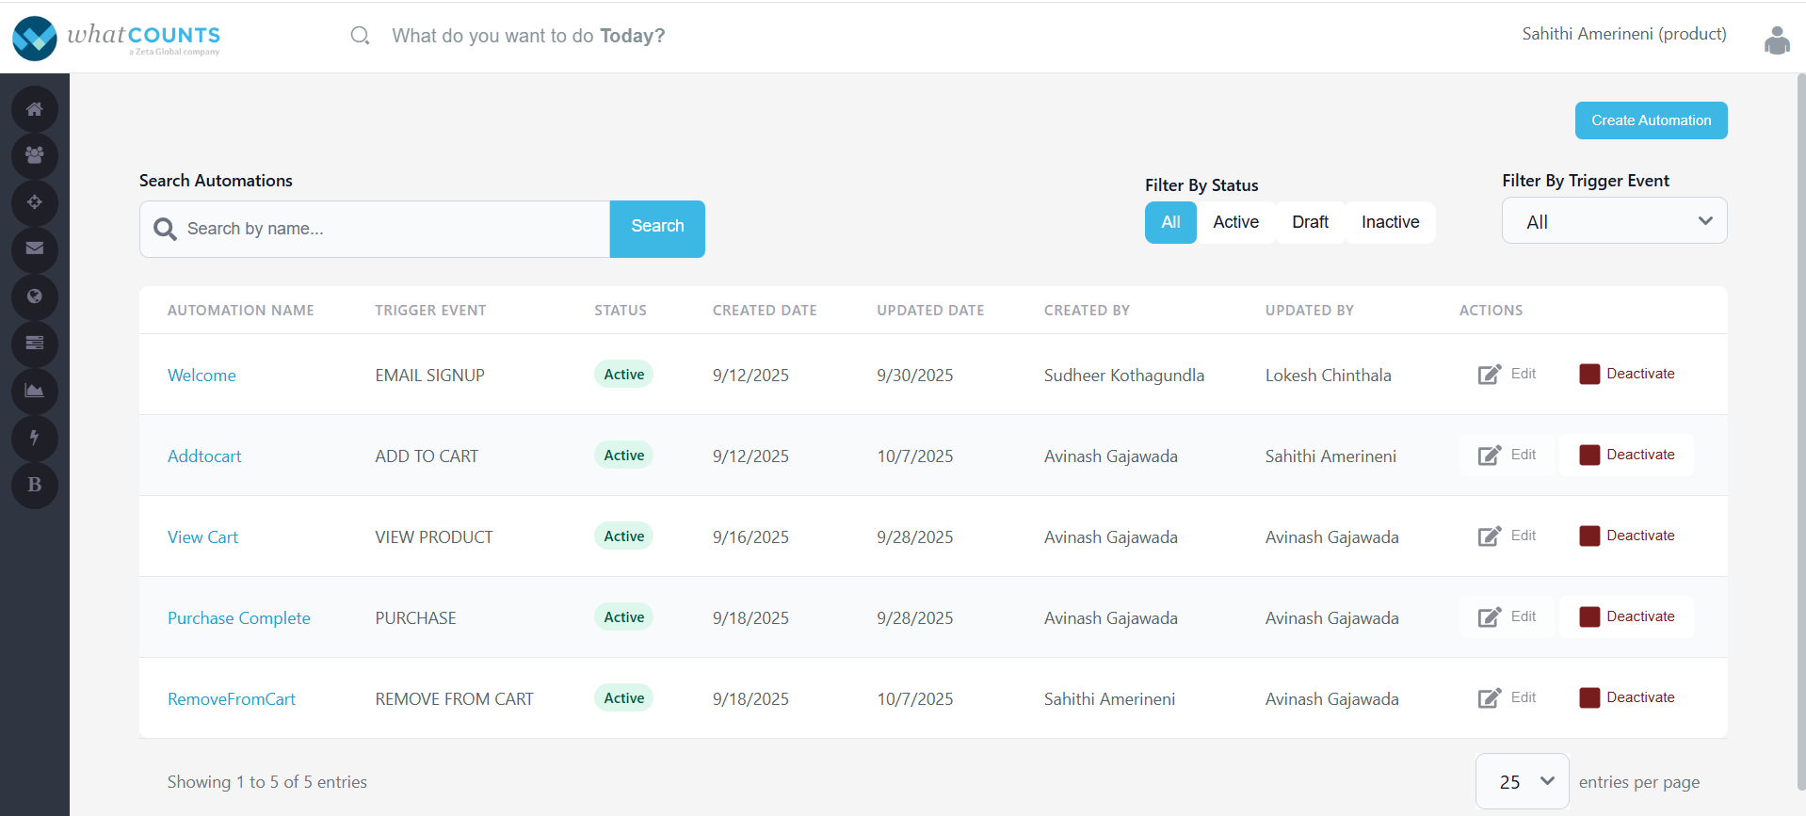Open the Home icon in sidebar

click(35, 109)
